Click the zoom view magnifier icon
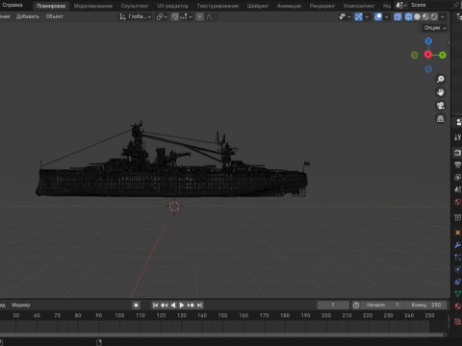The width and height of the screenshot is (462, 346). pyautogui.click(x=441, y=79)
